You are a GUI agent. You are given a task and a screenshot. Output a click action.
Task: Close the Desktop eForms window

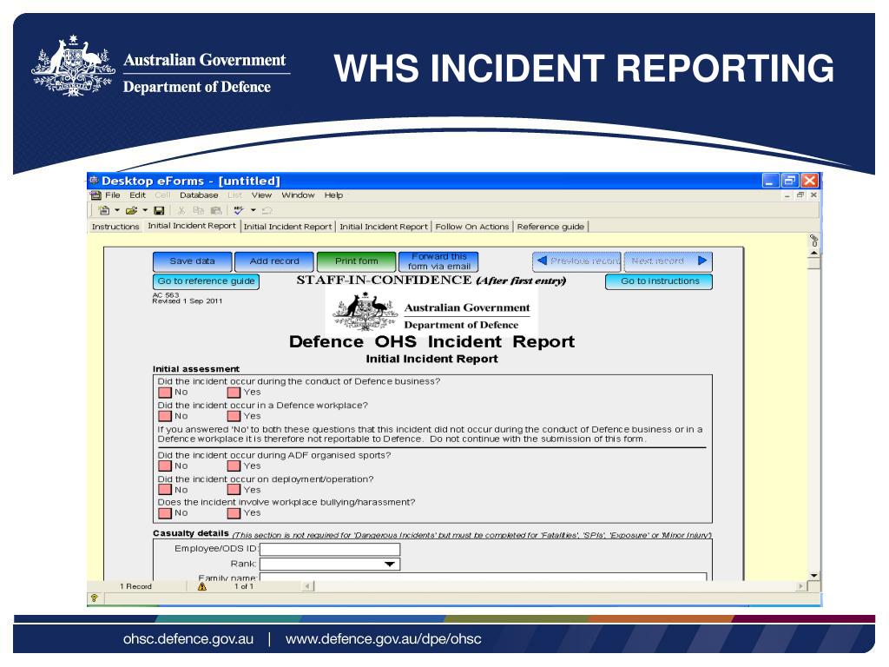tap(810, 181)
